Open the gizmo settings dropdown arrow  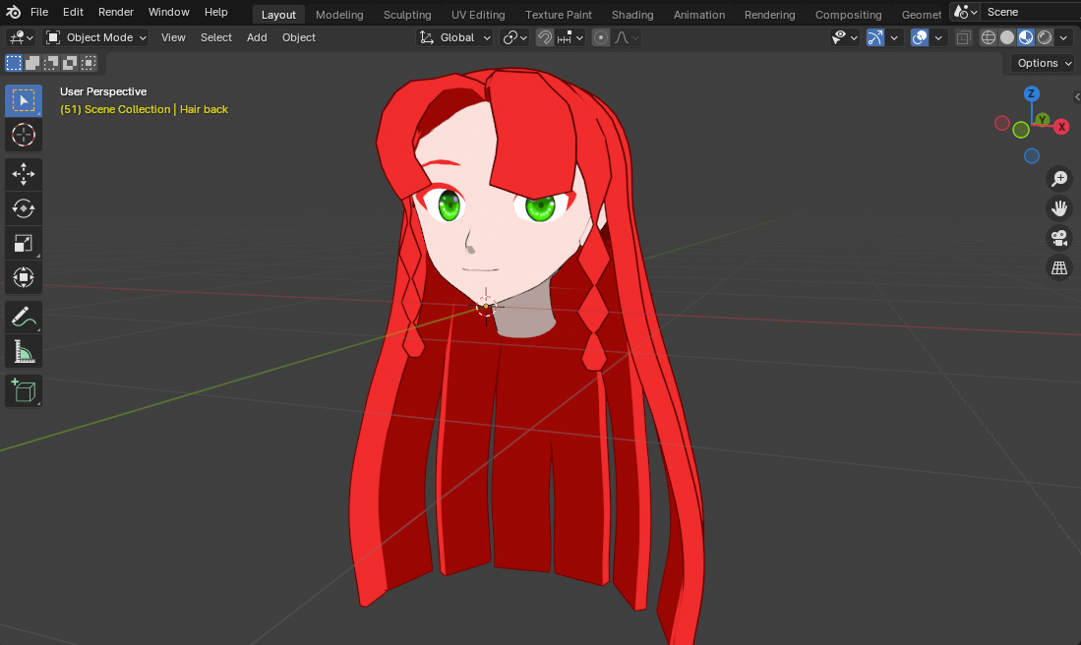[x=894, y=38]
